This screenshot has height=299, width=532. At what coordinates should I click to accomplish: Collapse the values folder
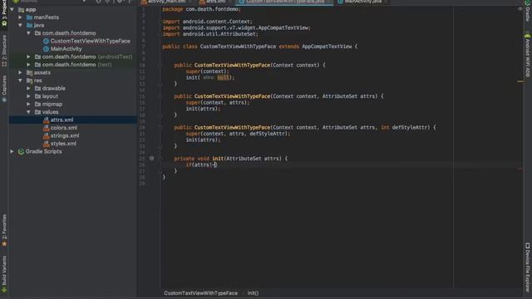click(28, 112)
